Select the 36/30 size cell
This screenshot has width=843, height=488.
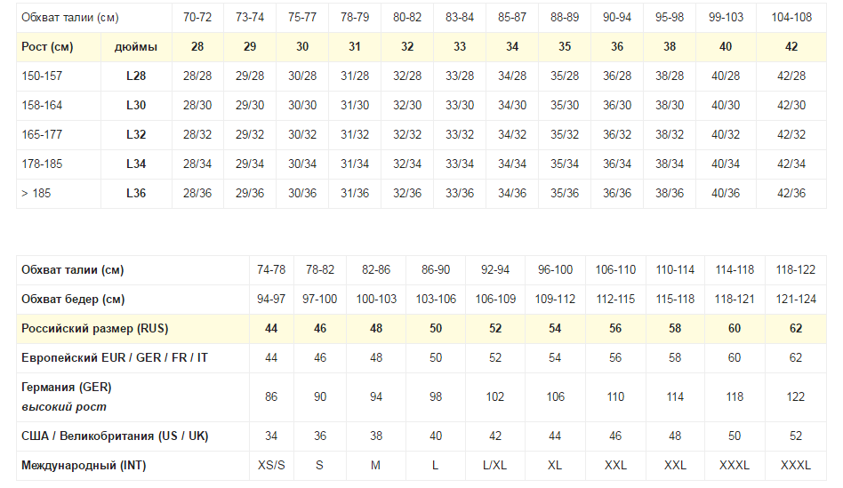(x=616, y=106)
